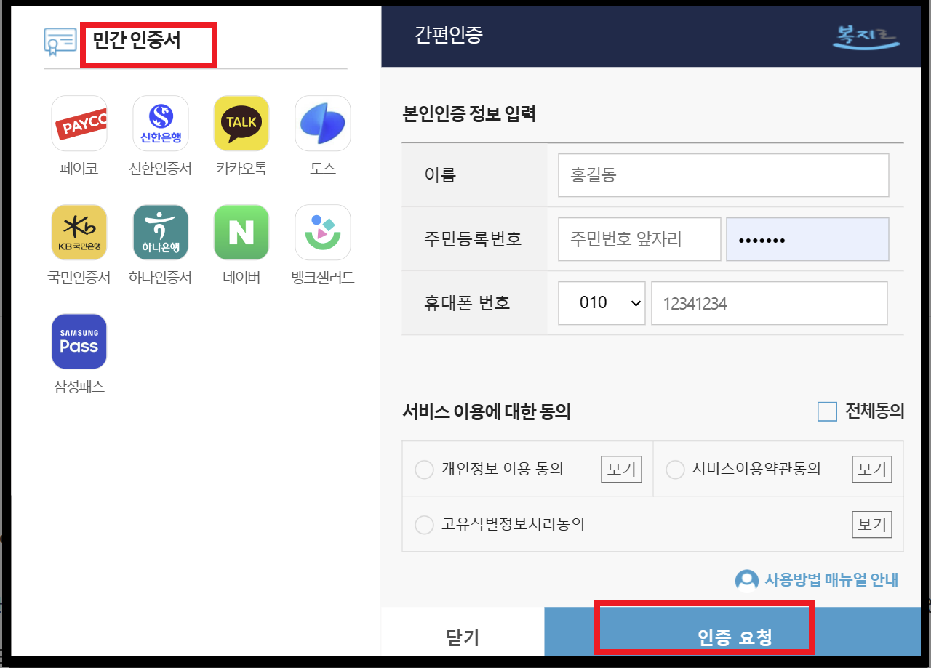
Task: Click the 뱅크샐러드 label text
Action: (x=323, y=278)
